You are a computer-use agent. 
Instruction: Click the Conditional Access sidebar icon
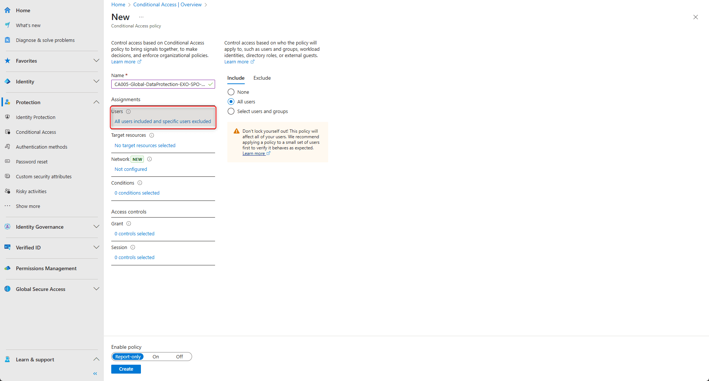pyautogui.click(x=7, y=132)
